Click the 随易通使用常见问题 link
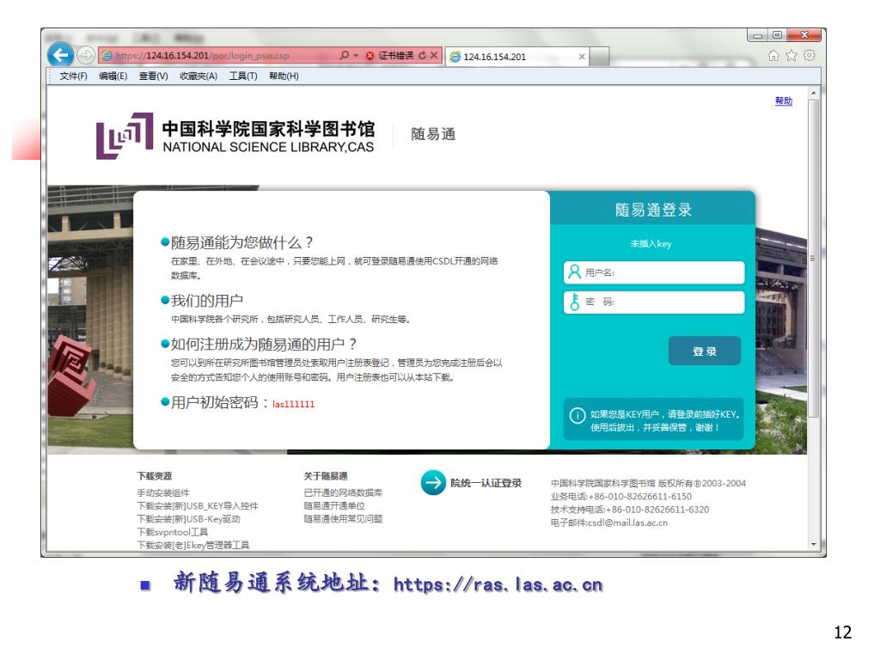Image resolution: width=880 pixels, height=660 pixels. pyautogui.click(x=343, y=519)
